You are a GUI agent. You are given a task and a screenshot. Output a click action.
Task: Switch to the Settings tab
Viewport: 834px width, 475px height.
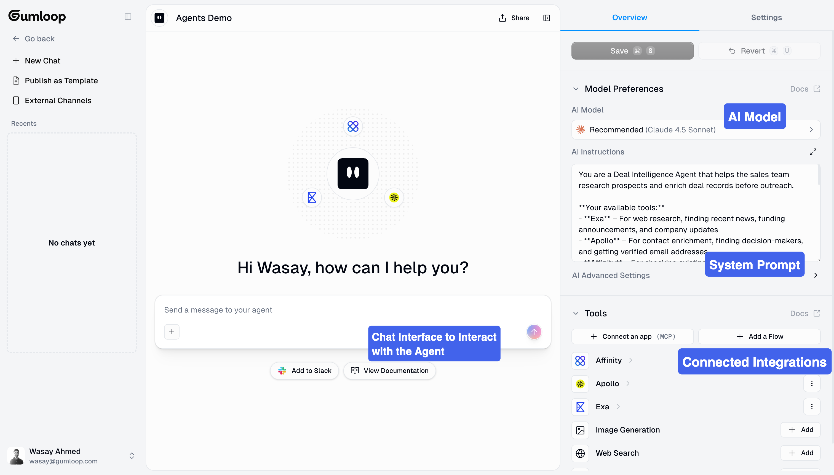pos(766,17)
